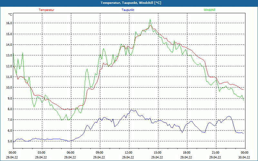Click the 14,0 y-axis value

[x=9, y=45]
